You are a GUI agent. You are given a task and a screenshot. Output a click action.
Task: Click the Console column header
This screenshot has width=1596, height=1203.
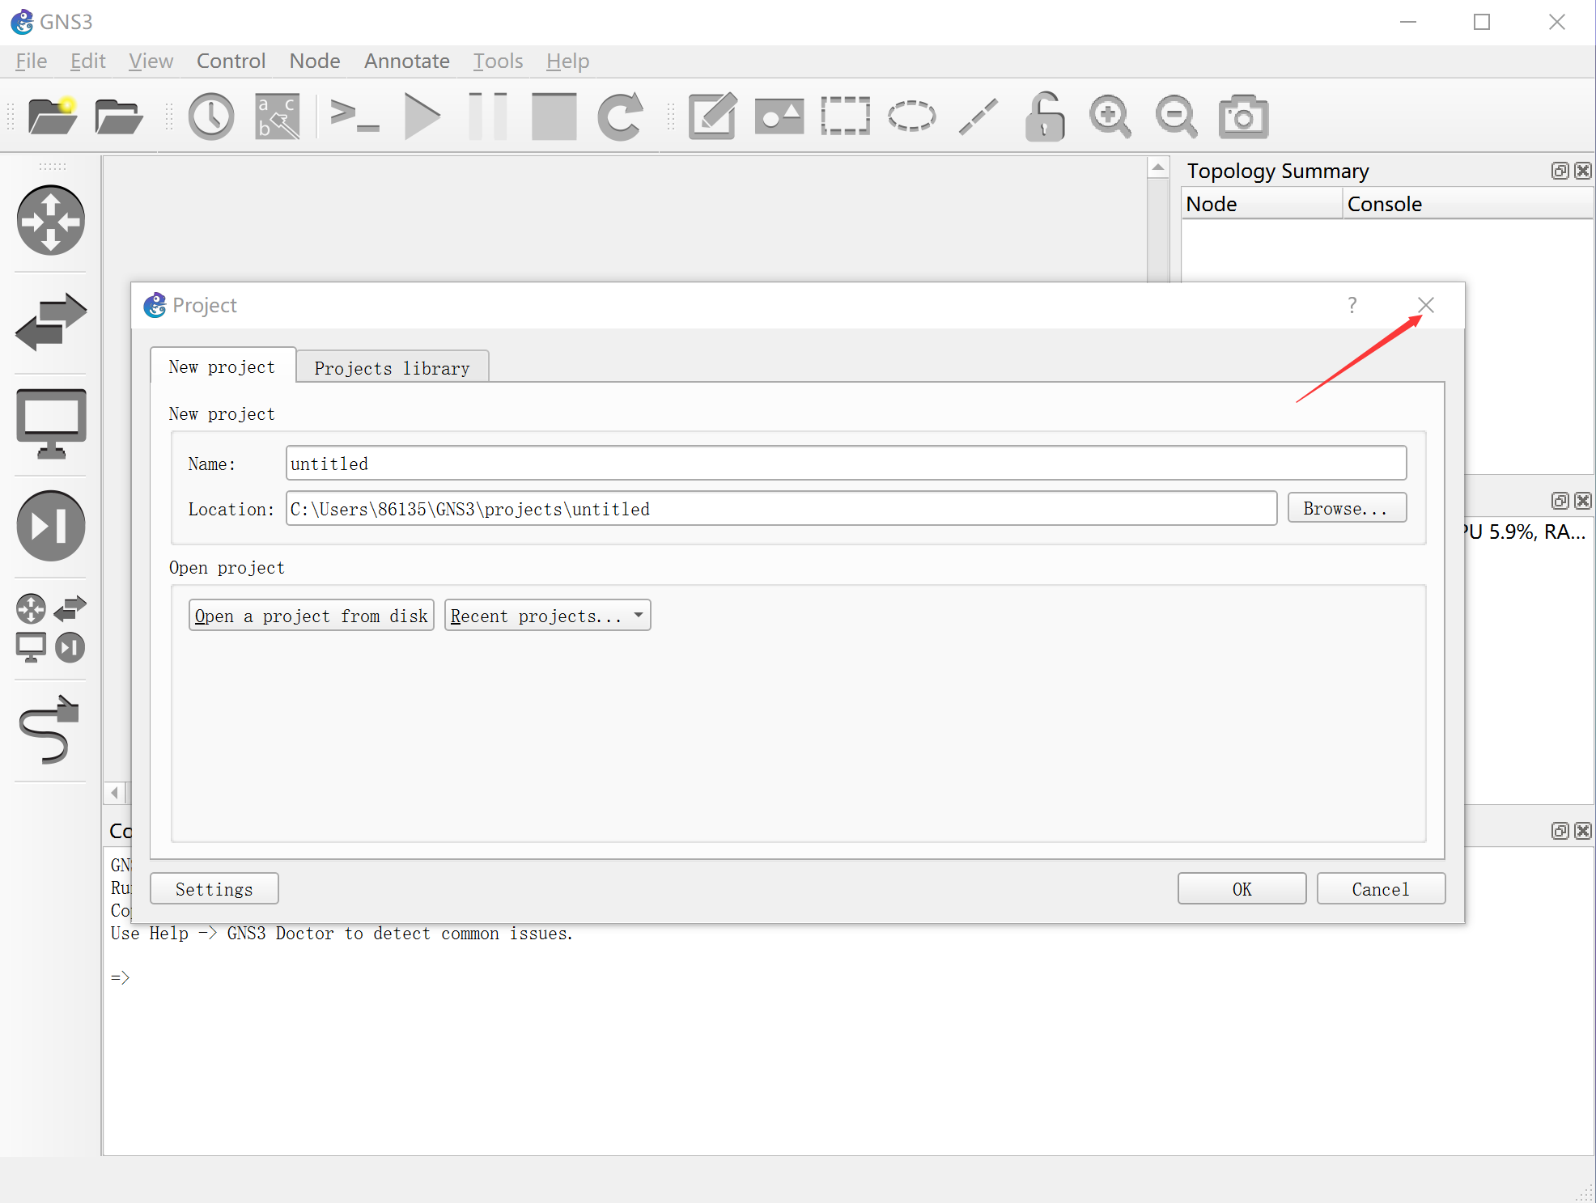(1468, 204)
